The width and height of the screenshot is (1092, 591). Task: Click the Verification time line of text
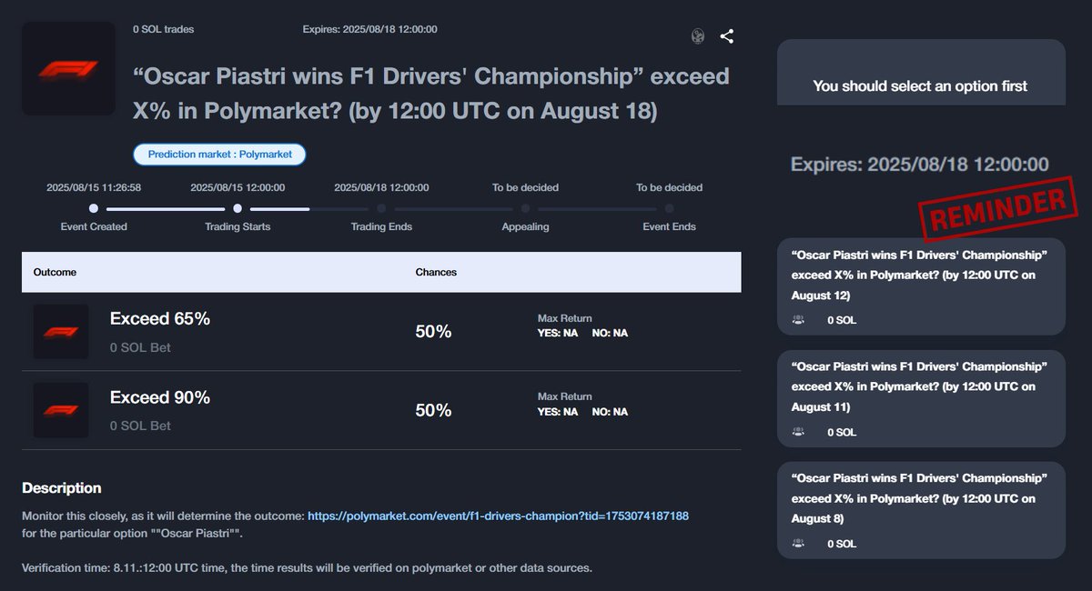307,568
